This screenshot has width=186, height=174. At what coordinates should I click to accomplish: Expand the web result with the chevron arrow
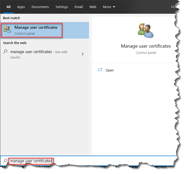click(83, 54)
